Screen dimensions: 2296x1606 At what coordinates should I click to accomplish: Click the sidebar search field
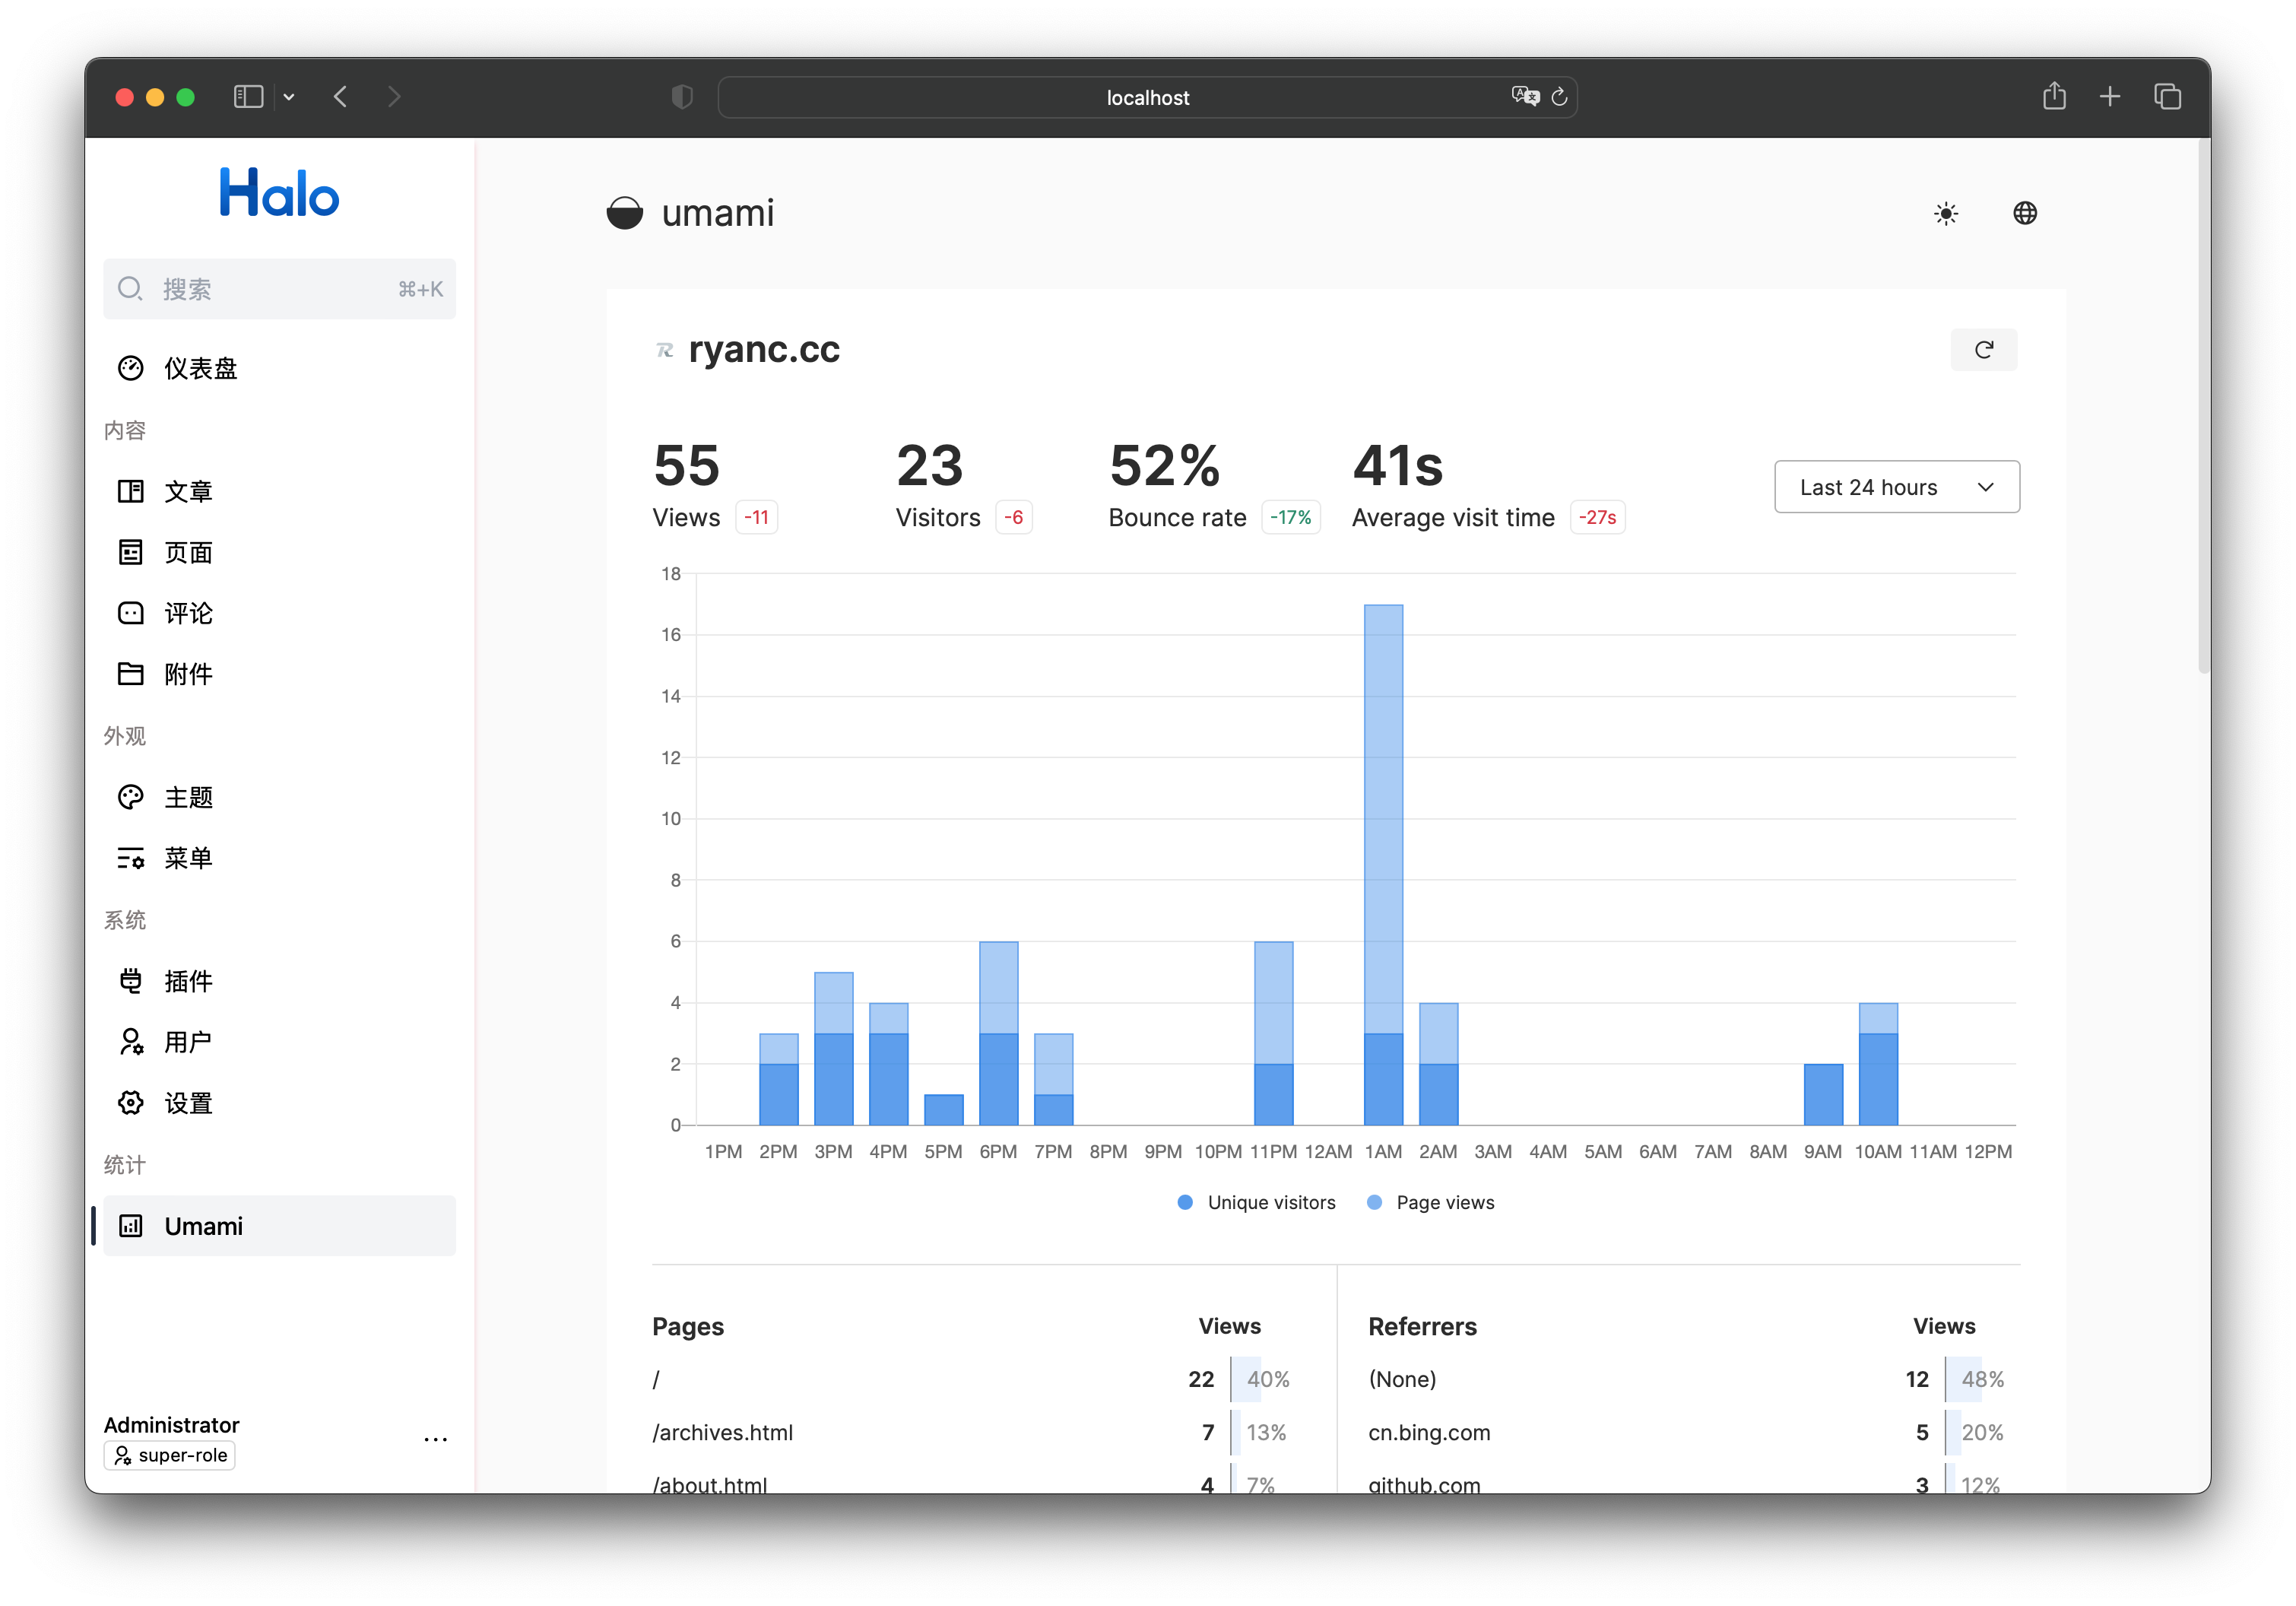[279, 289]
